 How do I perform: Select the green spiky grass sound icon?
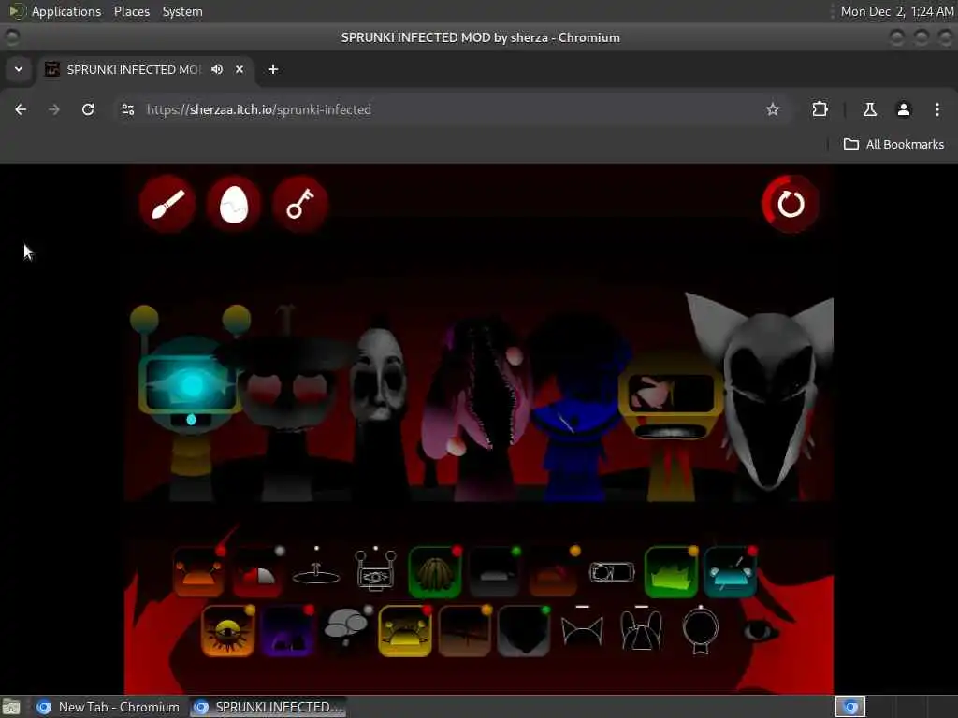[x=671, y=572]
